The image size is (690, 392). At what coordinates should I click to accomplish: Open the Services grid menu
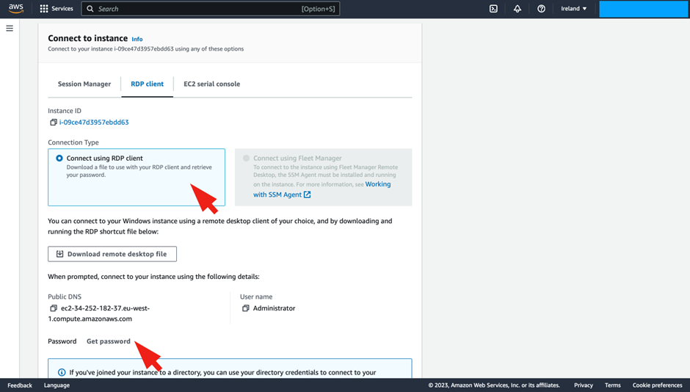(44, 9)
